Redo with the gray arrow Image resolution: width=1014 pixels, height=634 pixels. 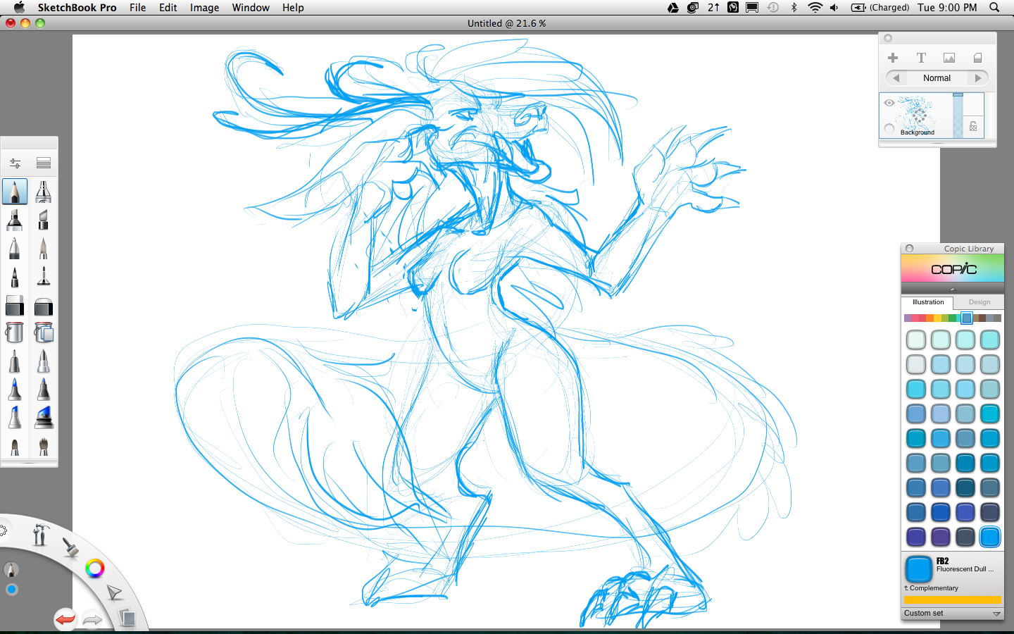click(92, 620)
